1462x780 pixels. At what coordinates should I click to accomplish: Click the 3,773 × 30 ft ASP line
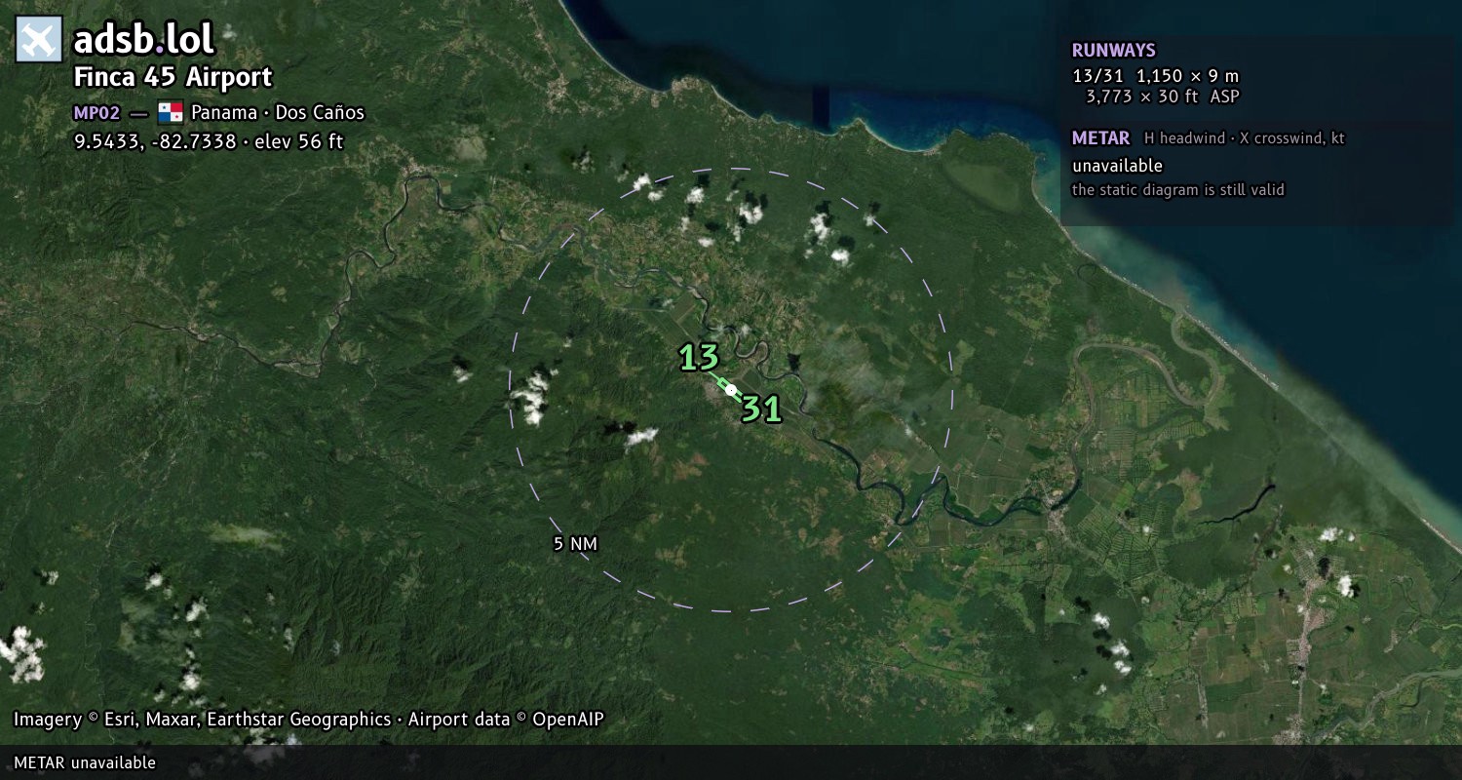pyautogui.click(x=1163, y=97)
